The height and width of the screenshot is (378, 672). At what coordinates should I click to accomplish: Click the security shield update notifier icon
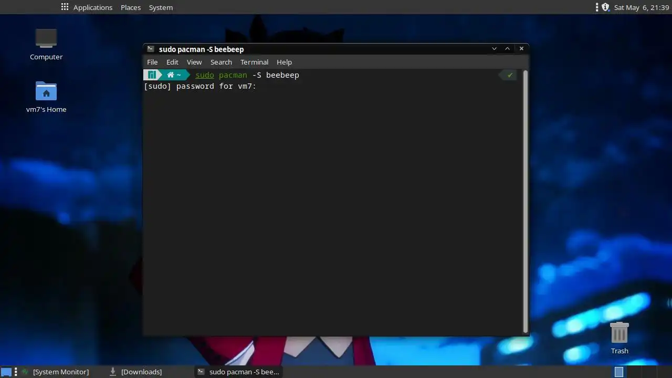605,7
